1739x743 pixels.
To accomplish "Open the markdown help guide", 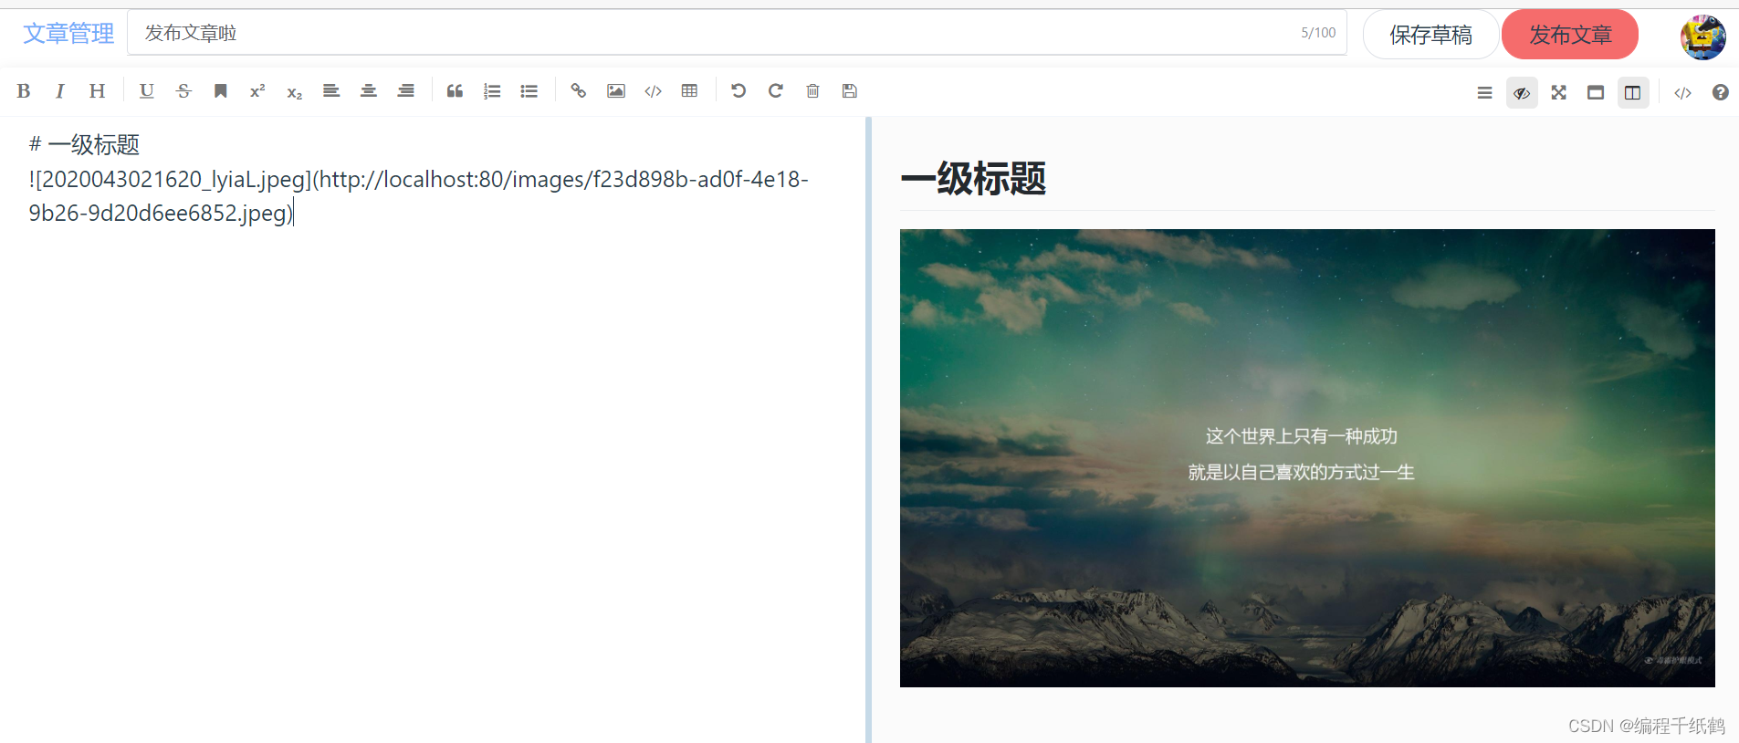I will point(1720,92).
